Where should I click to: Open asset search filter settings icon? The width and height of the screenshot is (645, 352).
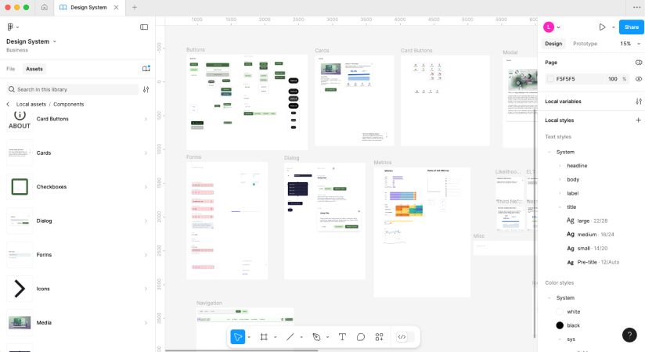(146, 89)
